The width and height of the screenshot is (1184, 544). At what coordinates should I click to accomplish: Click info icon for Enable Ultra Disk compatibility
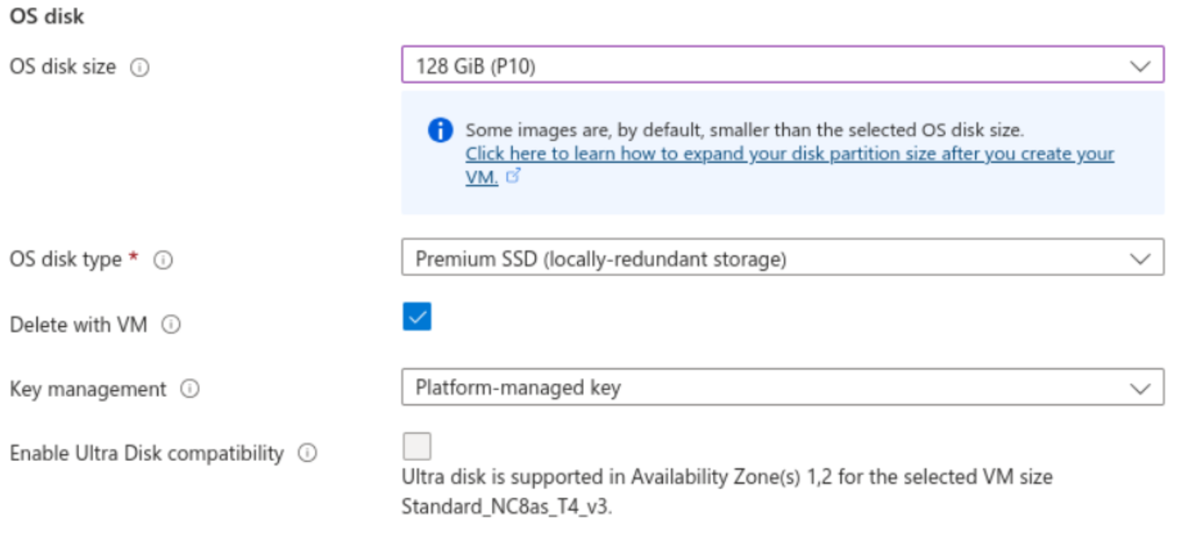[306, 453]
